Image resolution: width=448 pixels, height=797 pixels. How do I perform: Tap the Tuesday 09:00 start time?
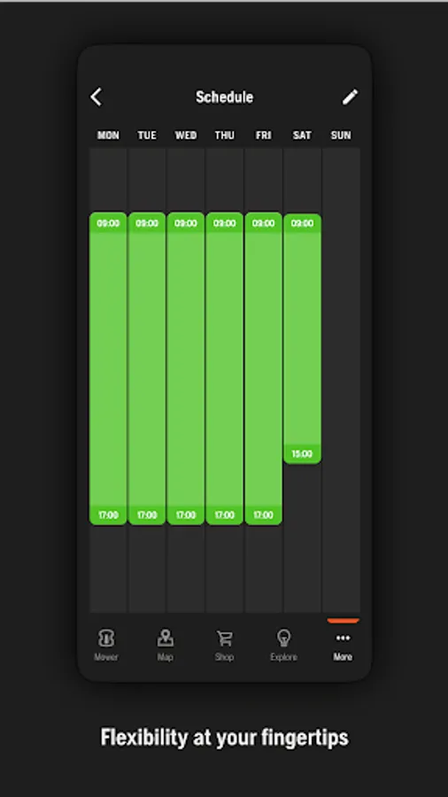147,223
